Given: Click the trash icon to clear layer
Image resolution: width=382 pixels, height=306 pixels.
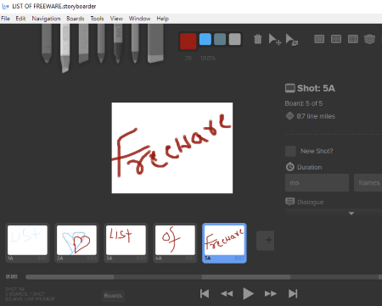Looking at the screenshot, I should [258, 39].
